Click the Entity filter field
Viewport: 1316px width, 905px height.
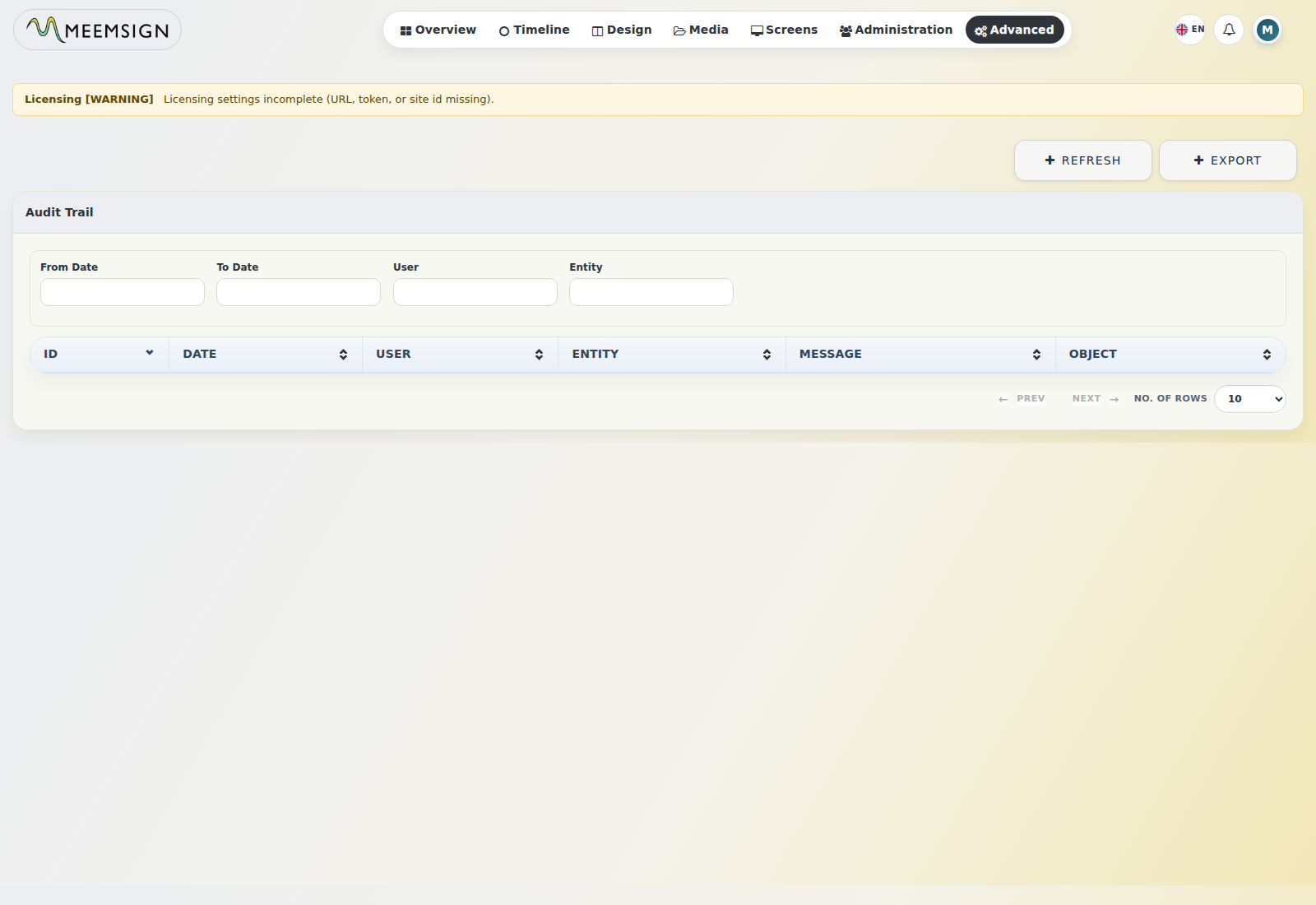651,292
